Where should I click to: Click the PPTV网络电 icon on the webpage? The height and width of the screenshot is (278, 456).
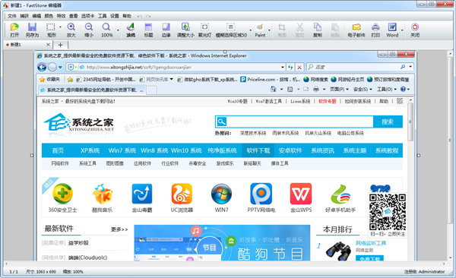[x=261, y=194]
